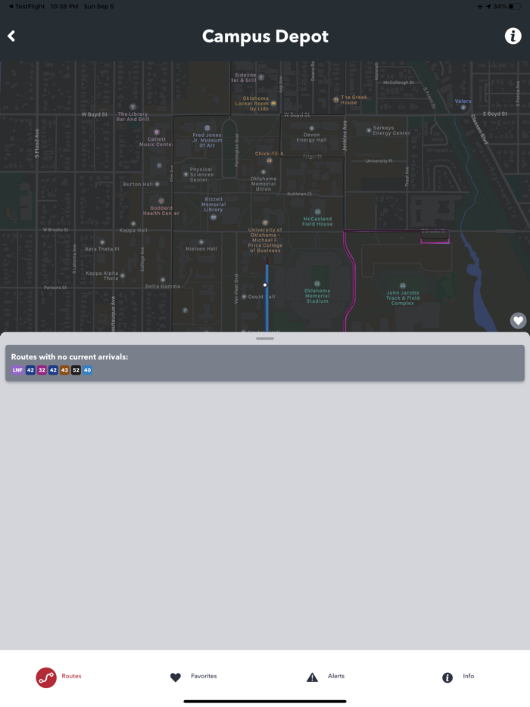This screenshot has height=707, width=530.
Task: Tap the bottom sheet drag handle
Action: [x=265, y=338]
